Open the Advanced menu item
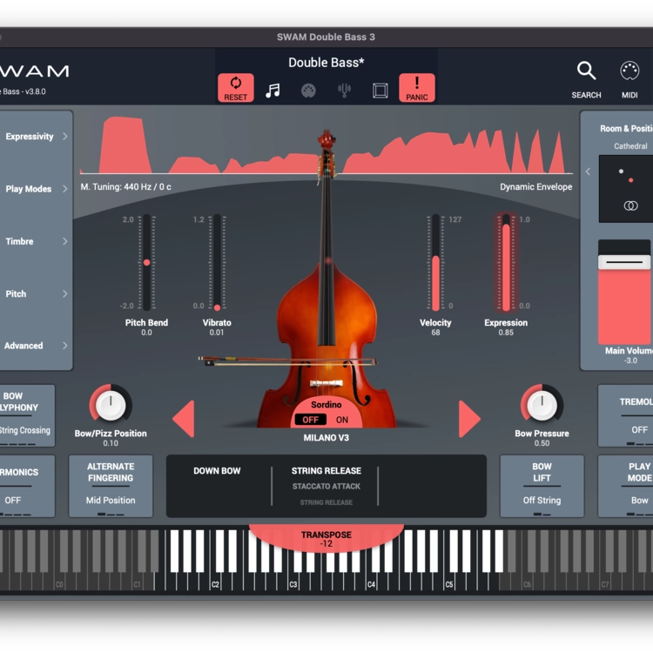The image size is (653, 653). 36,346
